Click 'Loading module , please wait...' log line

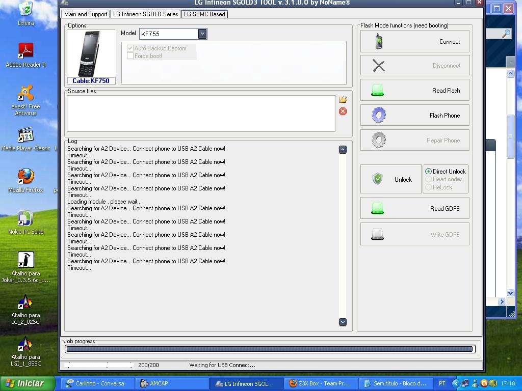click(x=105, y=202)
